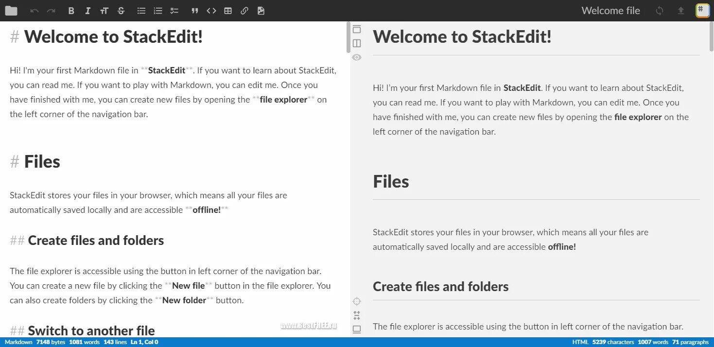Toggle the navigation bar visibility
The image size is (714, 347).
coord(357,29)
